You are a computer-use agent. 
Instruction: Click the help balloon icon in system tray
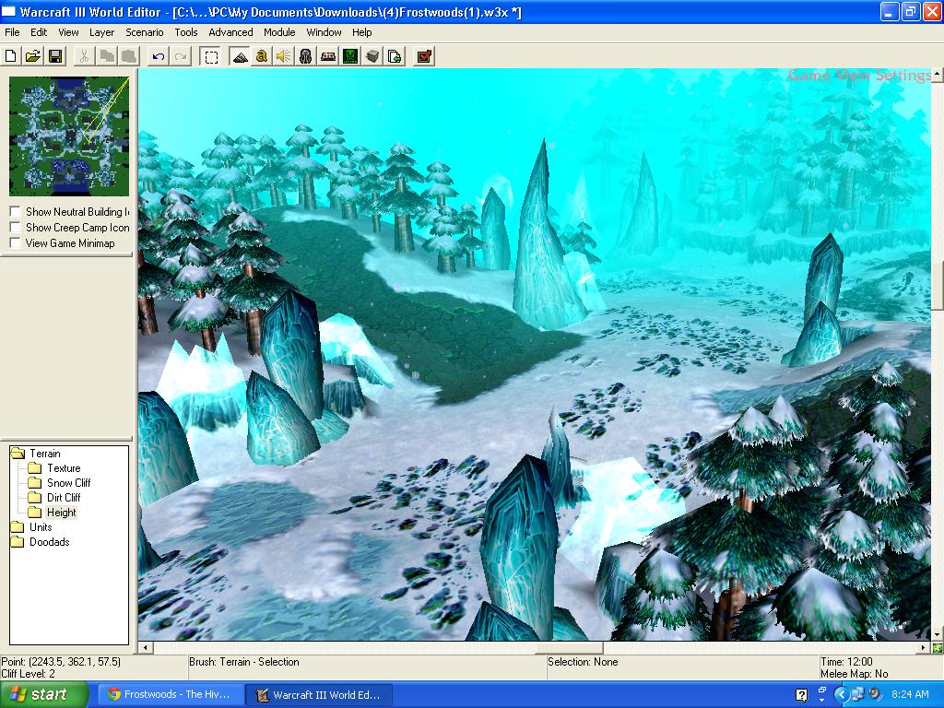tap(801, 695)
